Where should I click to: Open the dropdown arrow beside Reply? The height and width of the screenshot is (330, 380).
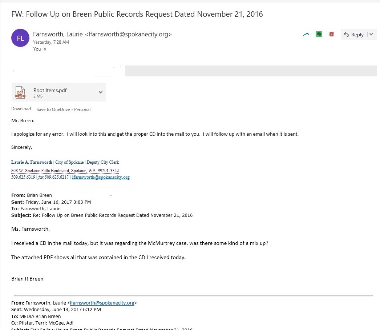coord(371,35)
